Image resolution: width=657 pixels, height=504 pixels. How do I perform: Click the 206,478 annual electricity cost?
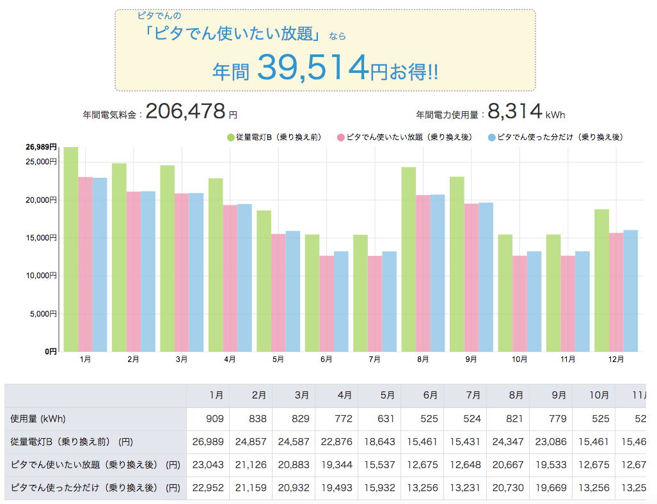(185, 111)
